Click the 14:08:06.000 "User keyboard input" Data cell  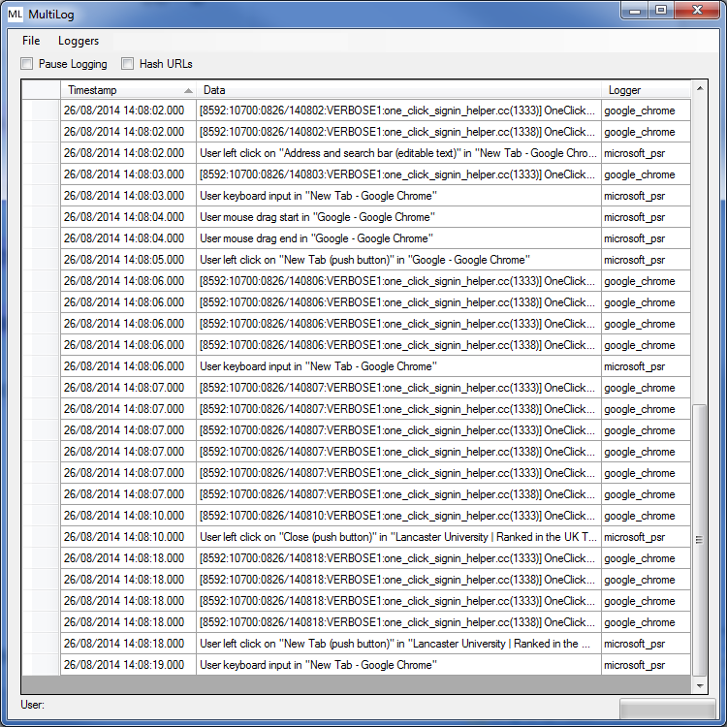click(398, 366)
